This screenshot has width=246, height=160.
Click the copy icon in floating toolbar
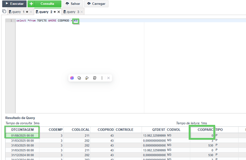(79, 78)
